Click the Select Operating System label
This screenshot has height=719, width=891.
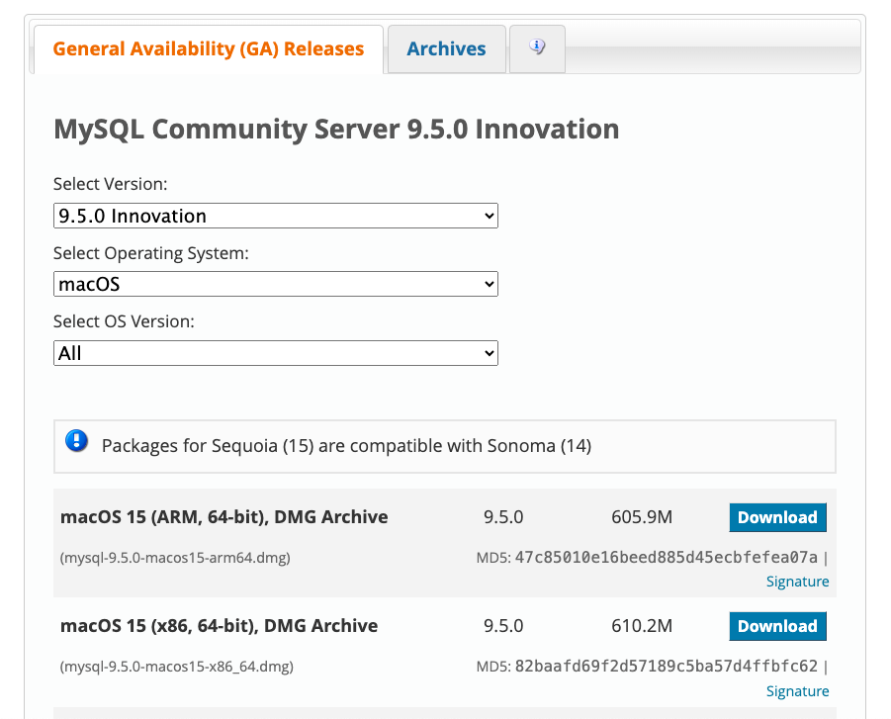point(151,253)
